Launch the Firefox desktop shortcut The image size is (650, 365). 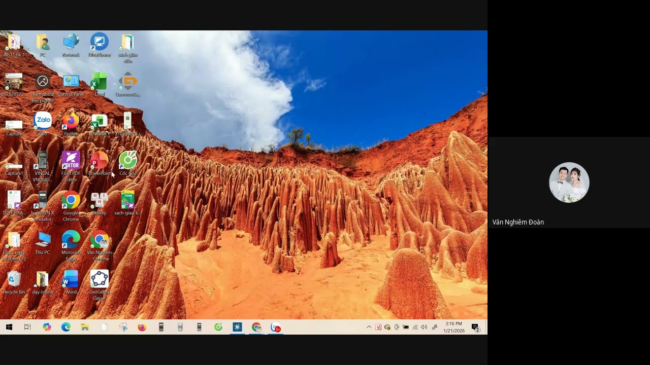coord(71,125)
